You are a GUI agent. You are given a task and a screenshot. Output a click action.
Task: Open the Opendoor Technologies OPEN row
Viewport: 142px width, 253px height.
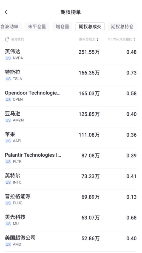[71, 96]
